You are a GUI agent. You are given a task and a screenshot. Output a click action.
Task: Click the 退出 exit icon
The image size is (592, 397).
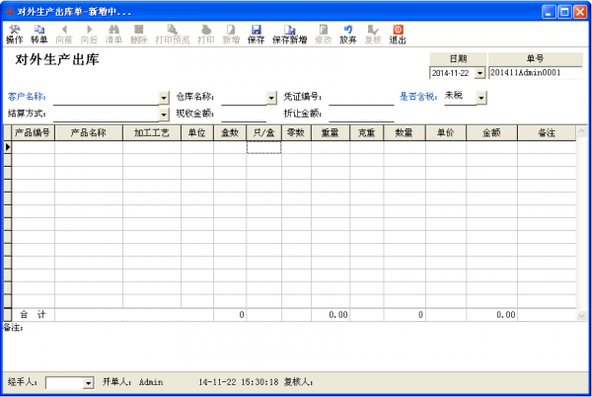(398, 35)
